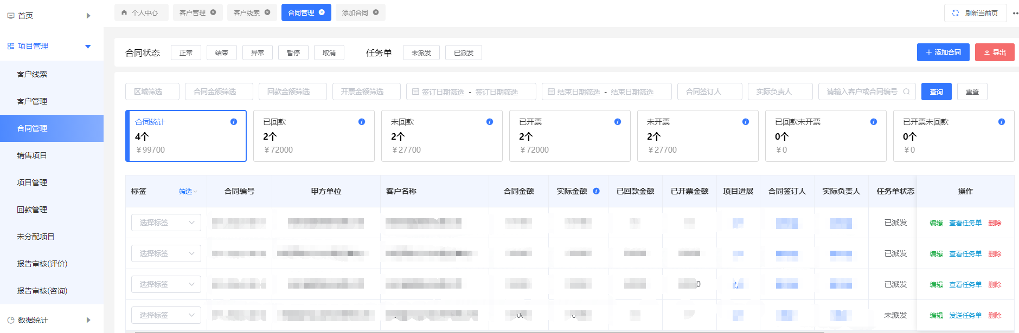Open the first row 选择标签 dropdown
The width and height of the screenshot is (1019, 333).
(166, 223)
